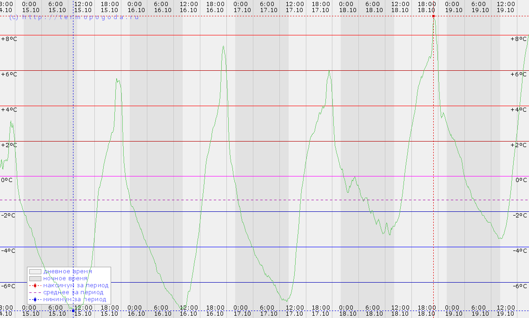Click the red maximum icon in the legend

[35, 285]
